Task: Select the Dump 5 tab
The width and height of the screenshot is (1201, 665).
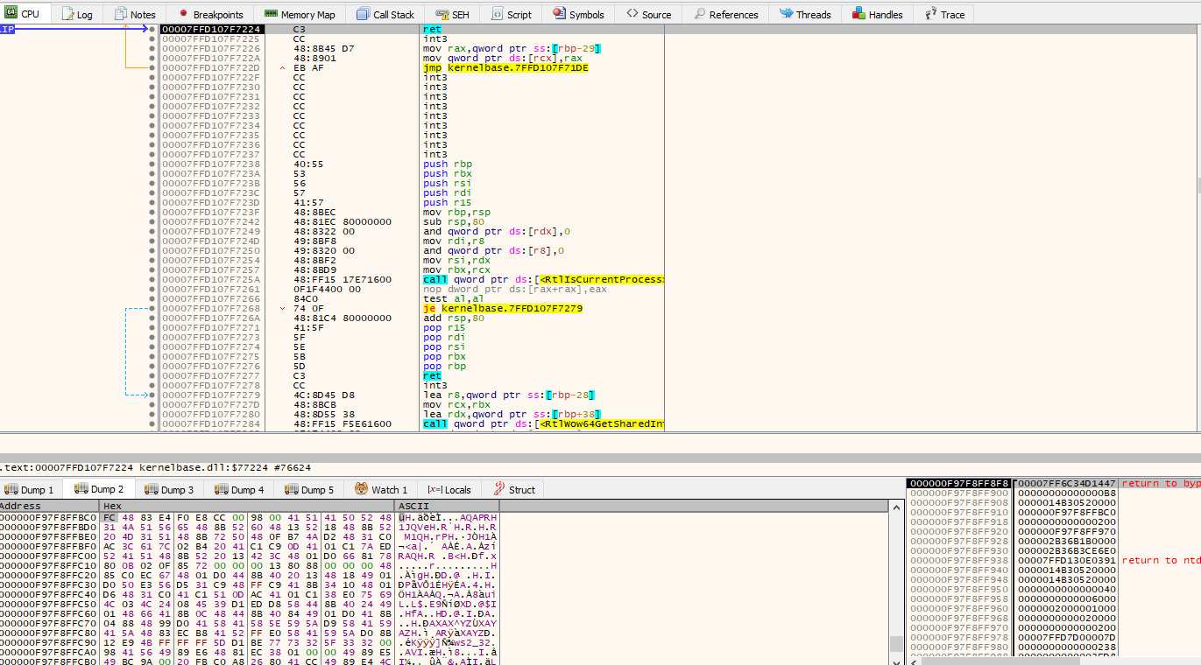Action: pos(309,489)
